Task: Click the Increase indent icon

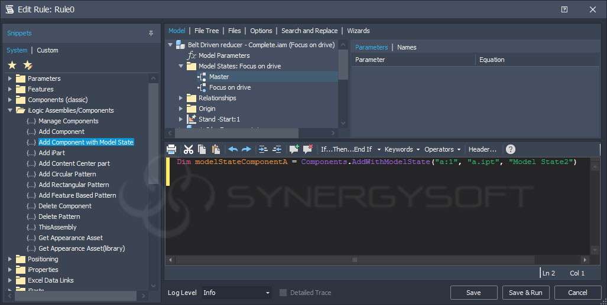Action: pos(263,149)
